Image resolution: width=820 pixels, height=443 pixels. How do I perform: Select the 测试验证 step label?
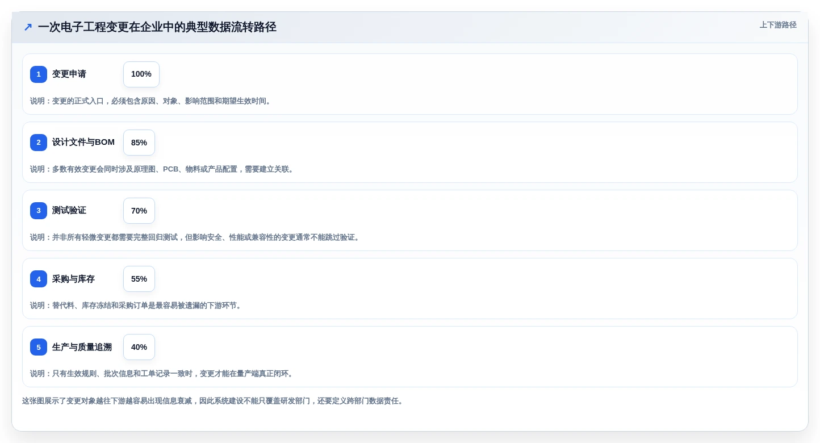pos(69,211)
